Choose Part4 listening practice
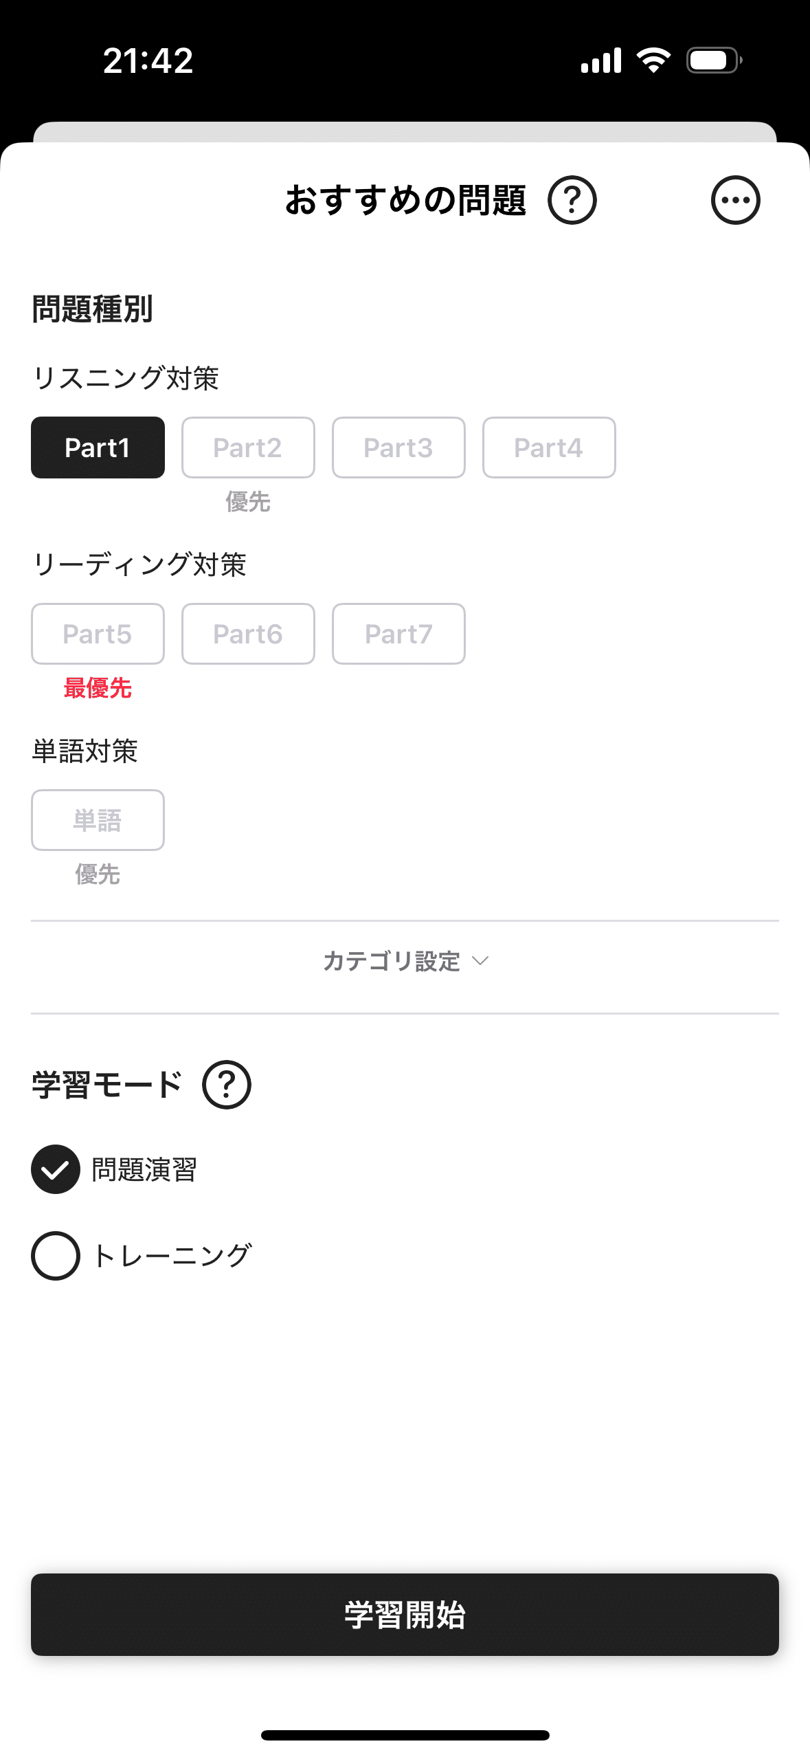This screenshot has height=1757, width=810. tap(549, 447)
